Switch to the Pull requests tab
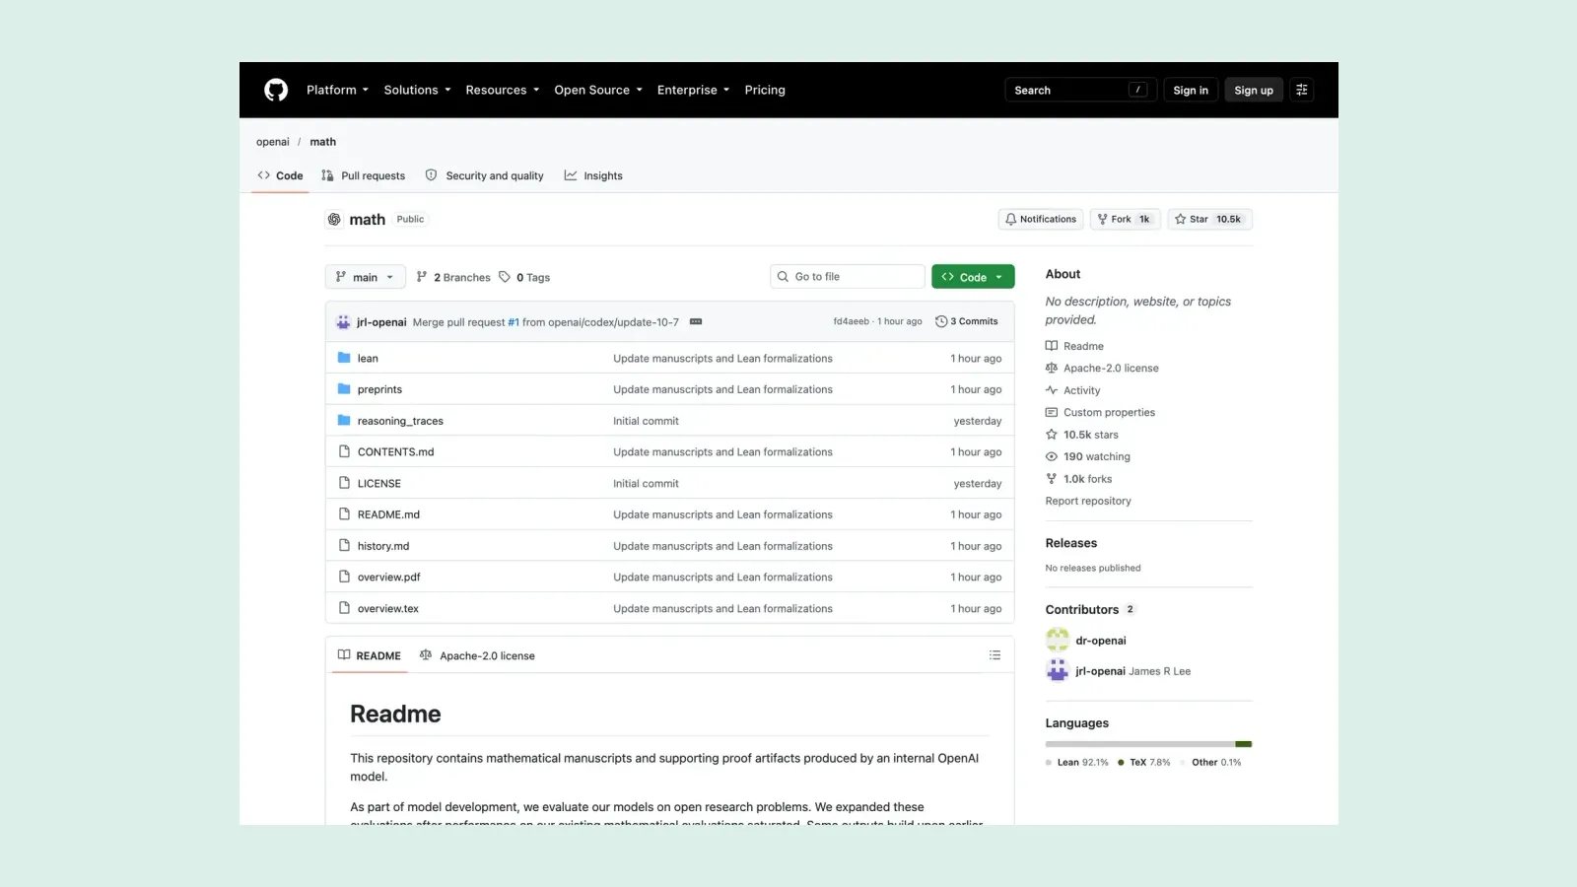The width and height of the screenshot is (1577, 887). pos(363,175)
